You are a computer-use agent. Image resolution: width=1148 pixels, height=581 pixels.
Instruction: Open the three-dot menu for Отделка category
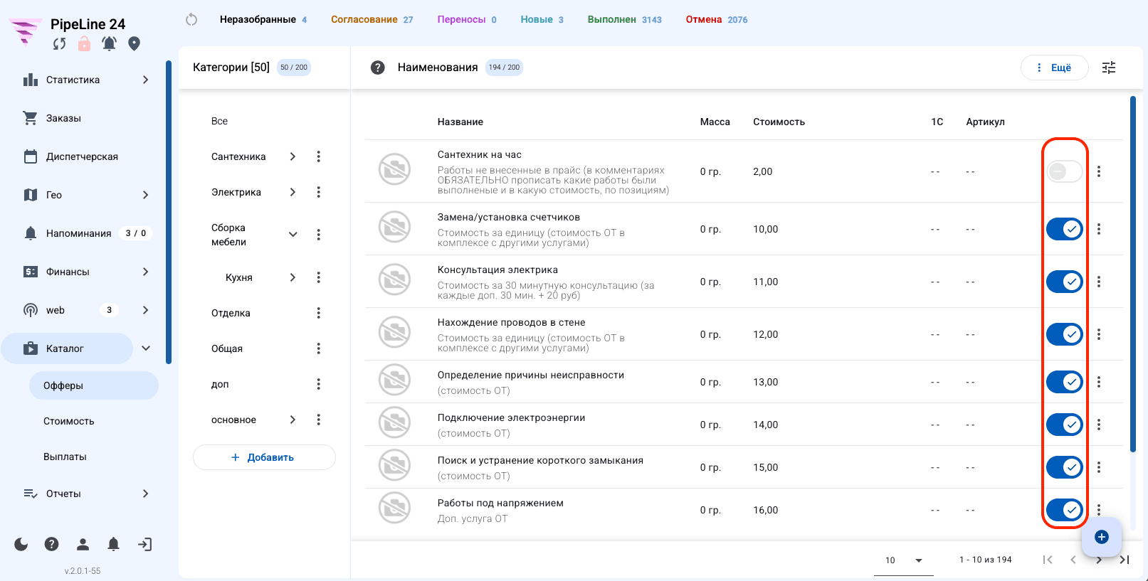[x=318, y=313]
